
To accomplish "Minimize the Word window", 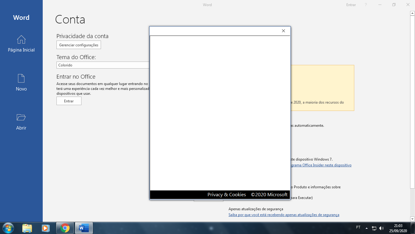I will coord(380,5).
